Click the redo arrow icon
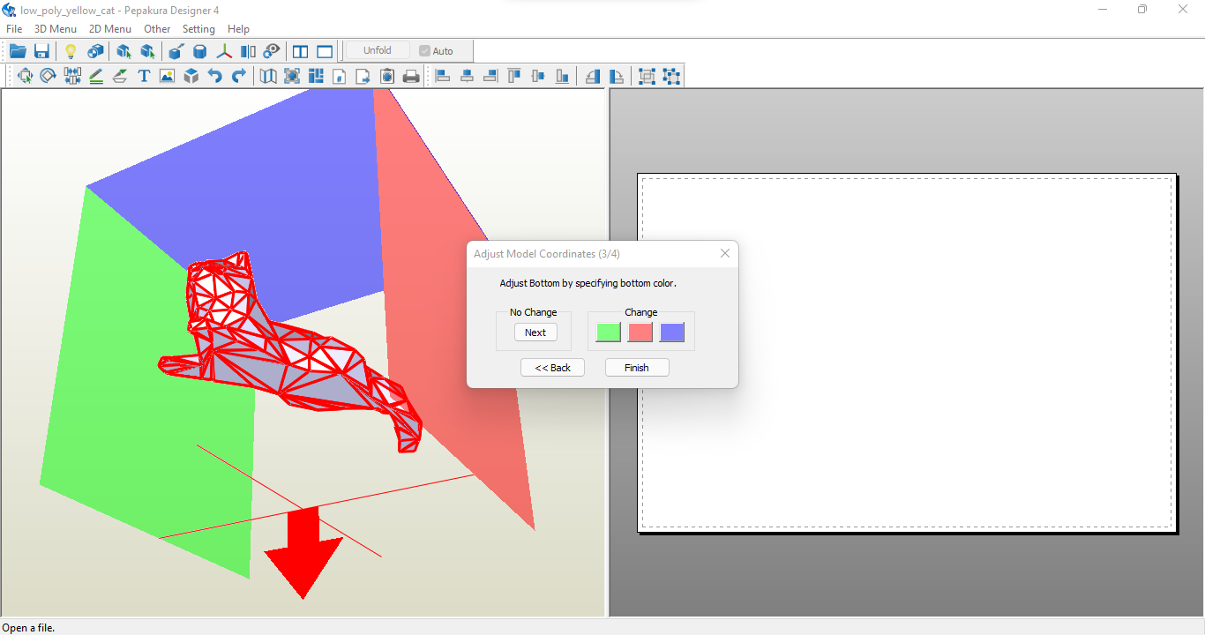This screenshot has height=635, width=1205. (x=239, y=76)
